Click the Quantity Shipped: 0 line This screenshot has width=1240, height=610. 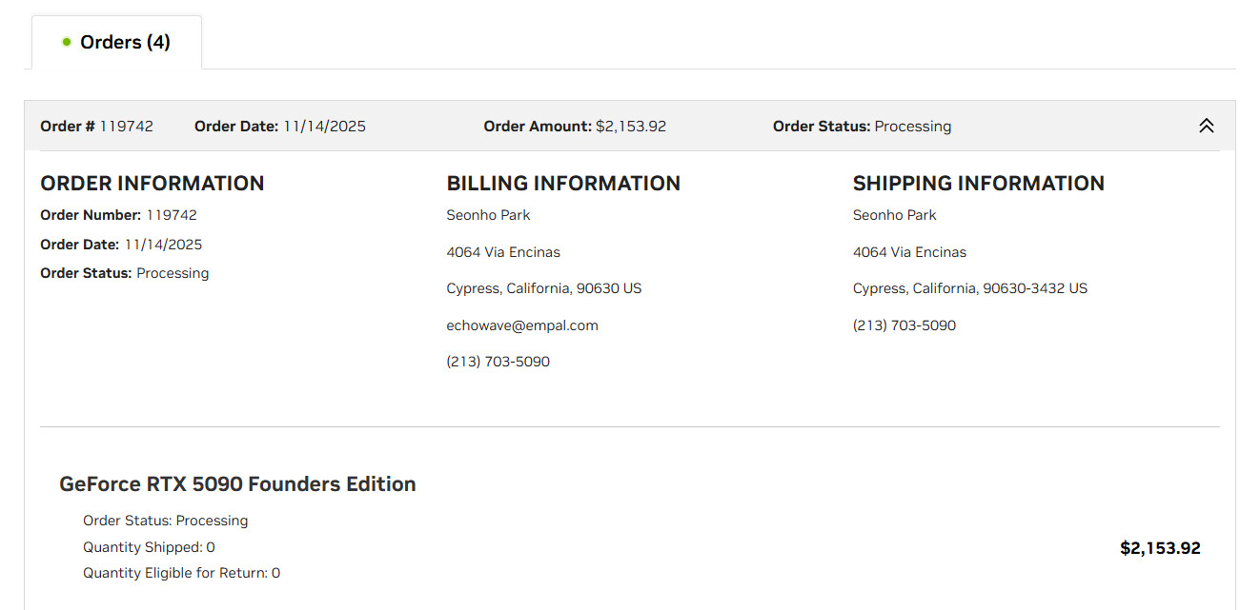pos(149,547)
